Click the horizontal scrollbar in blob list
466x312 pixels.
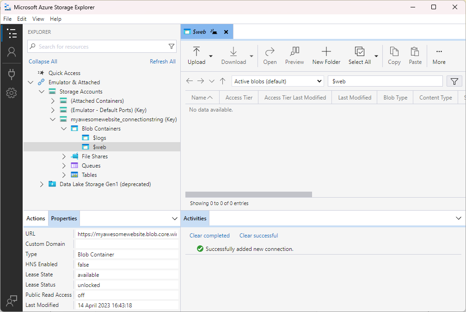248,194
